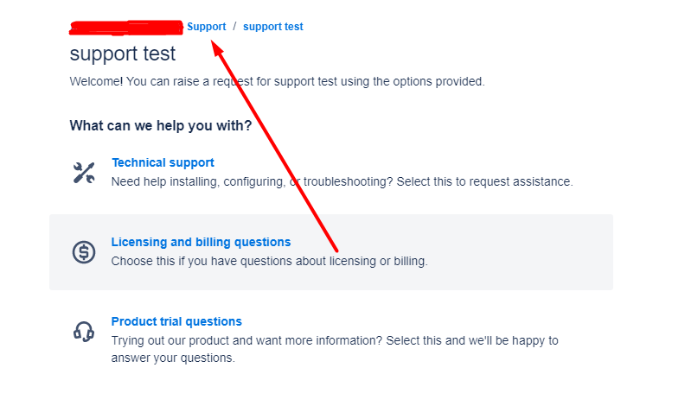Click the installing, configuring, troubleshooting description

coord(342,181)
